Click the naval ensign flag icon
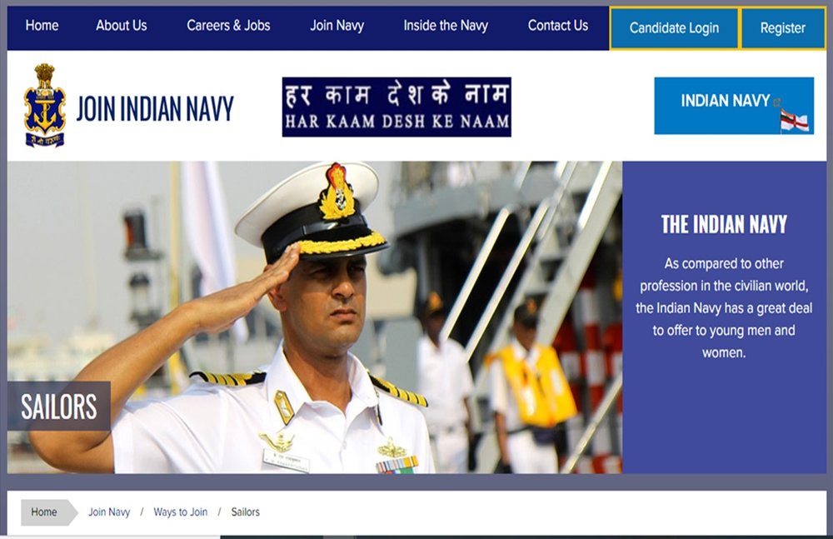Screen dimensions: 833x539 click(794, 122)
